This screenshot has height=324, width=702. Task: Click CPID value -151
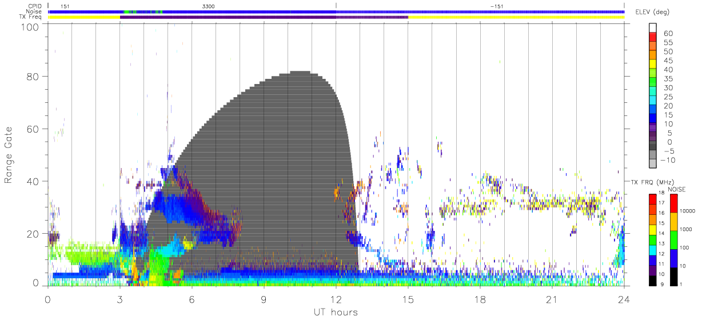point(496,6)
